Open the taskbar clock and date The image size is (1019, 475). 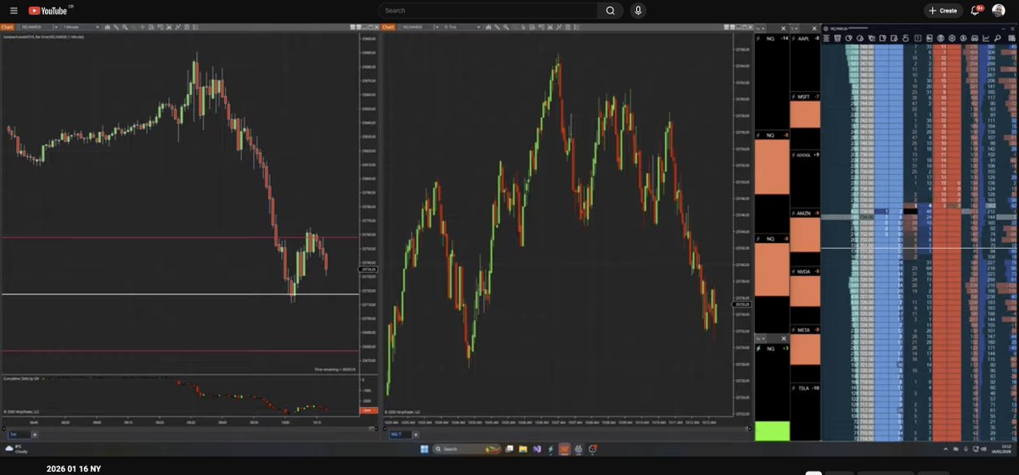(1001, 449)
